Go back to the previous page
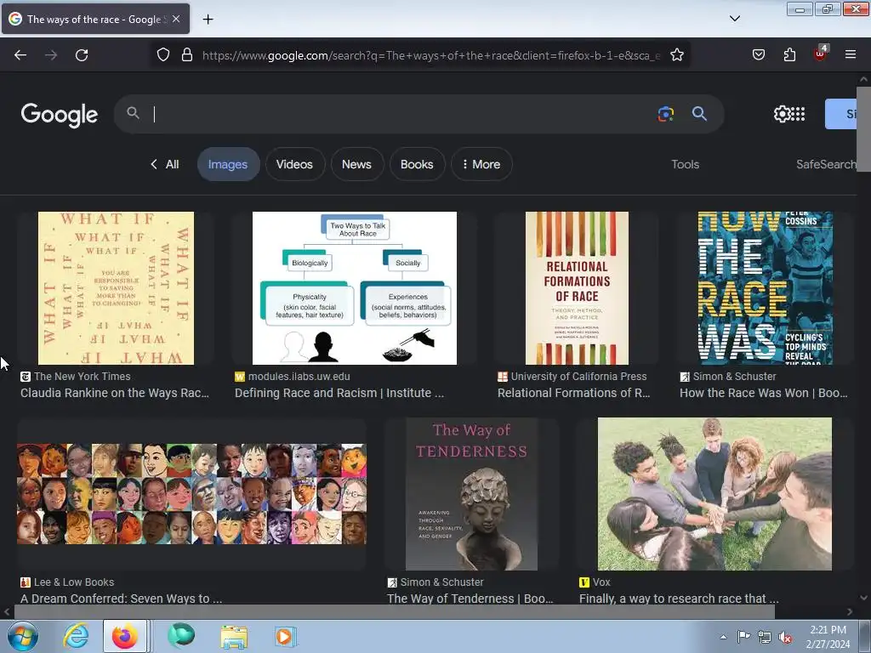Viewport: 871px width, 653px height. pos(20,55)
